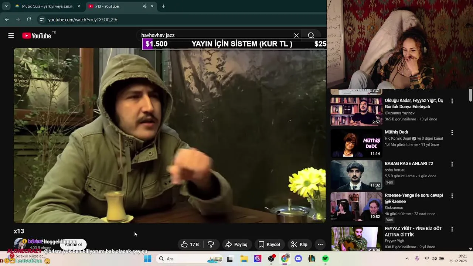This screenshot has width=473, height=266.
Task: Dislike the x13 video
Action: (211, 245)
